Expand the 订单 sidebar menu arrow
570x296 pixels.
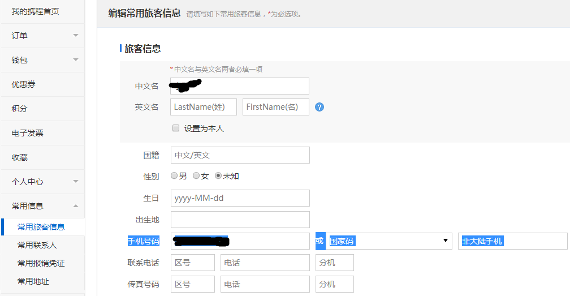pyautogui.click(x=76, y=36)
